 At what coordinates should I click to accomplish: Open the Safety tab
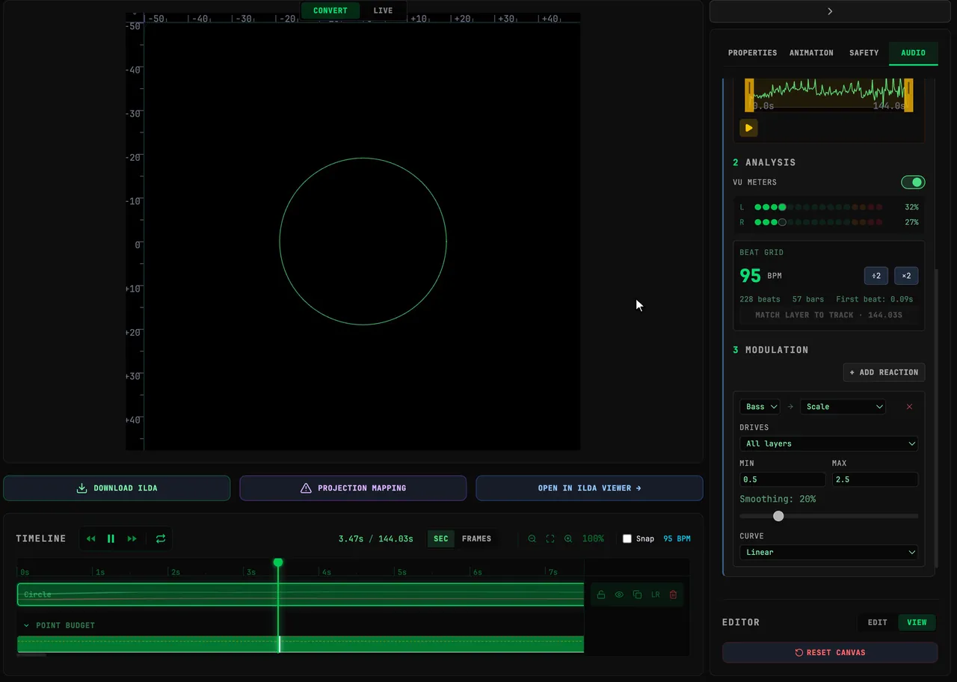point(864,53)
